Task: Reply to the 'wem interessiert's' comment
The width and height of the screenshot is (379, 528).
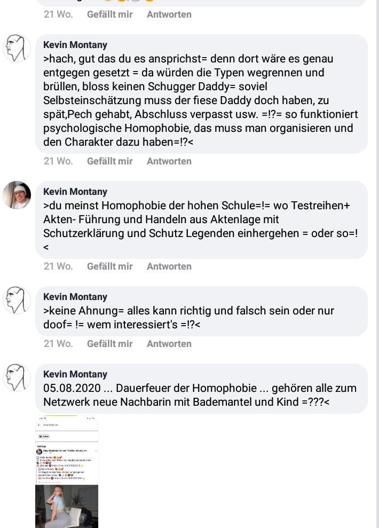Action: 169,344
